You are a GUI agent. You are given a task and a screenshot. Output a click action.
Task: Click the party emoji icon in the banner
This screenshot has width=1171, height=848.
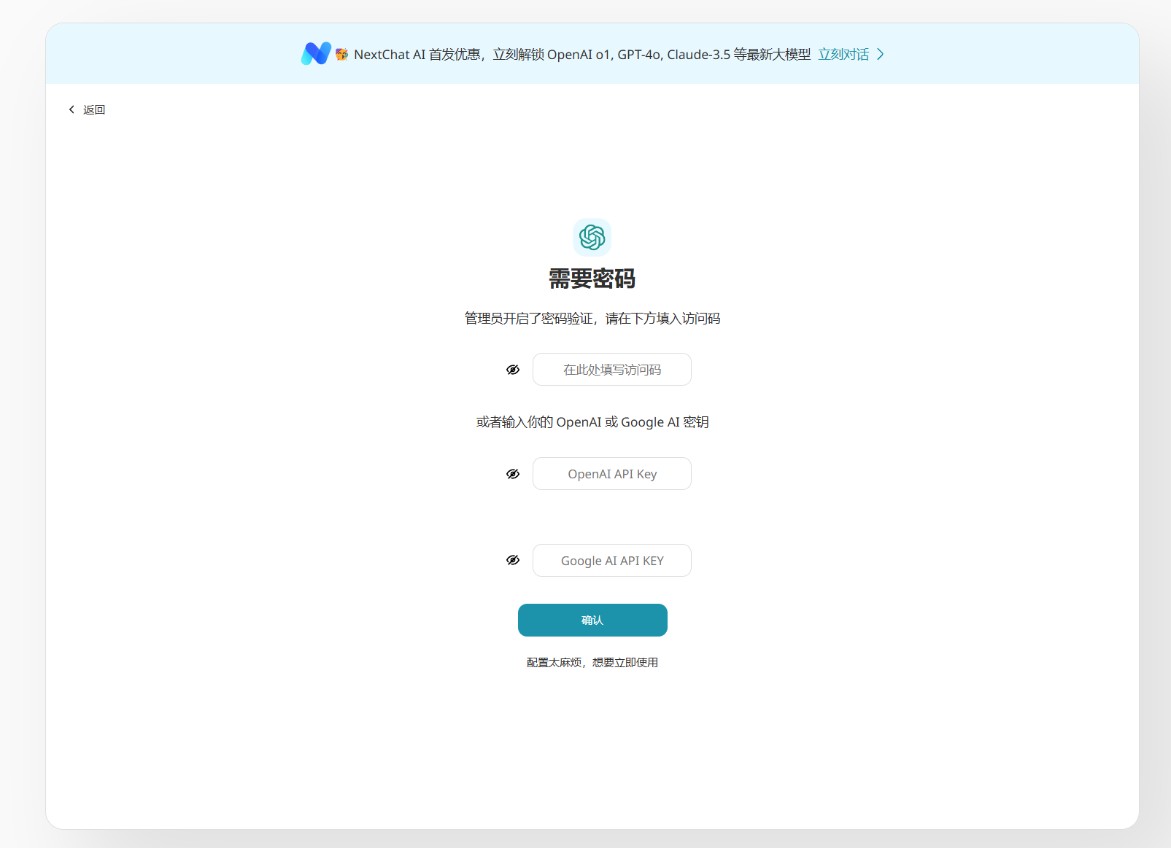pyautogui.click(x=341, y=54)
